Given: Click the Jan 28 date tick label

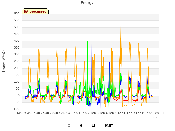Looking at the screenshot, I should [40, 113].
